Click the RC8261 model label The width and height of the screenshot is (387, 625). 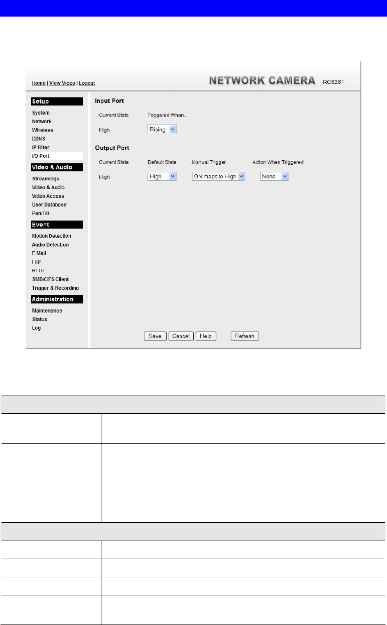334,81
